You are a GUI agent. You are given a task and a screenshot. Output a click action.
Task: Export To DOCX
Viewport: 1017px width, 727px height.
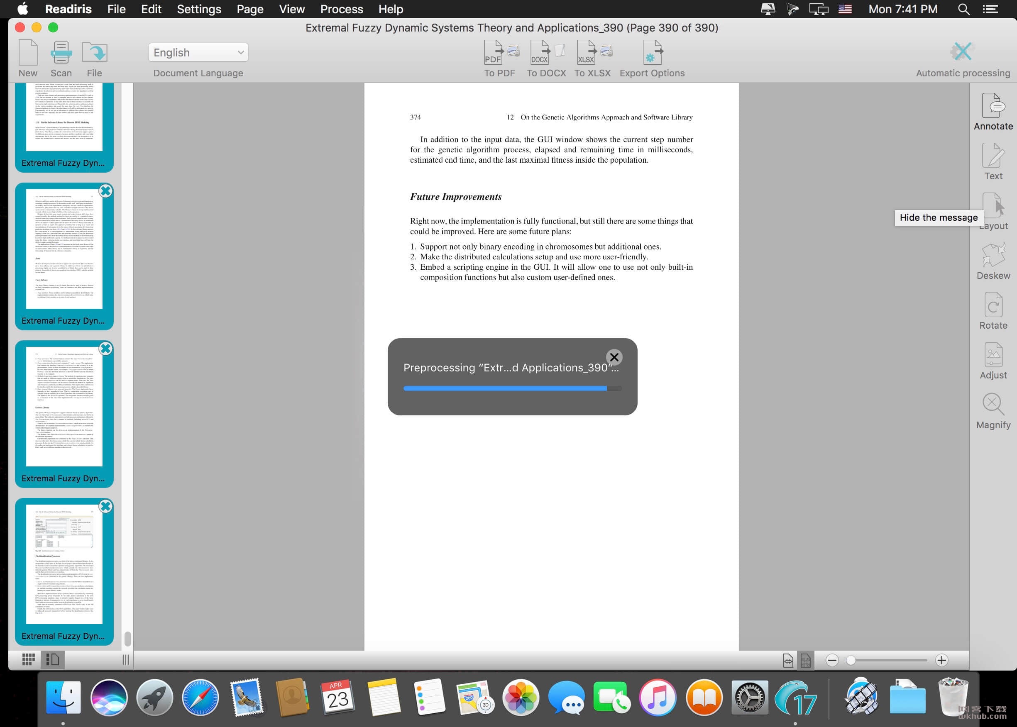(x=546, y=59)
